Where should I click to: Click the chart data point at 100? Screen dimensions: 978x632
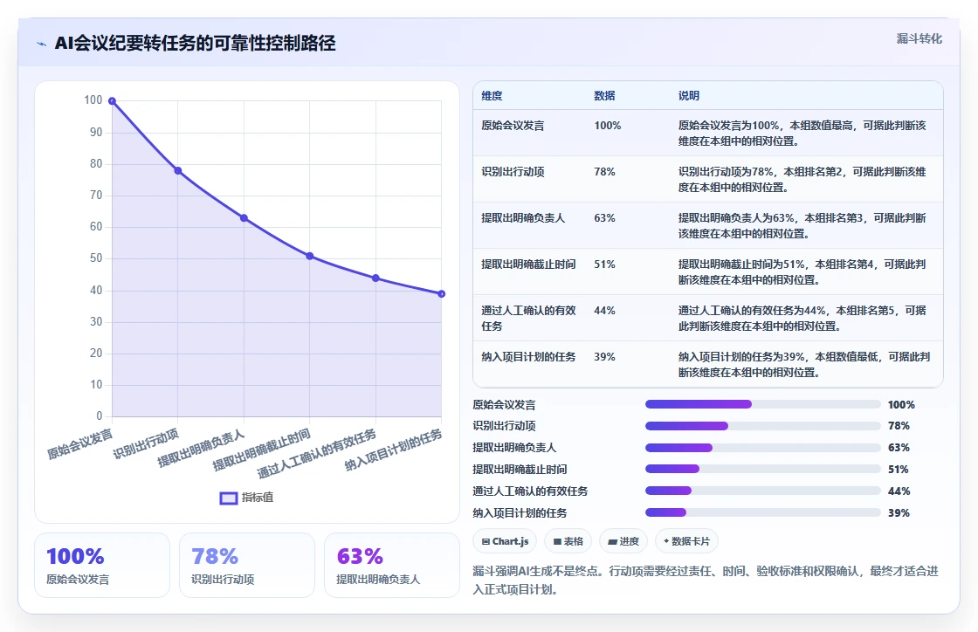tap(113, 101)
